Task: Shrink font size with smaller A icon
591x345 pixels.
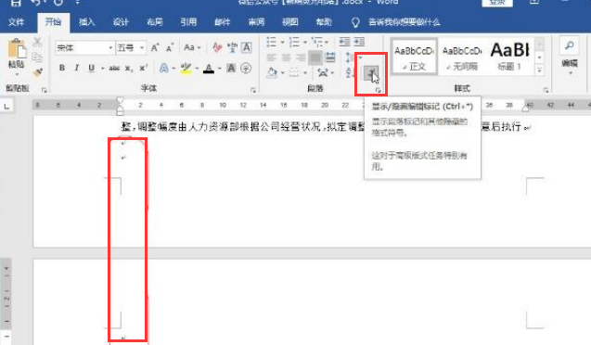Action: [170, 48]
